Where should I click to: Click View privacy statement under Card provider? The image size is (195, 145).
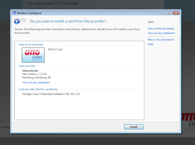(36, 82)
